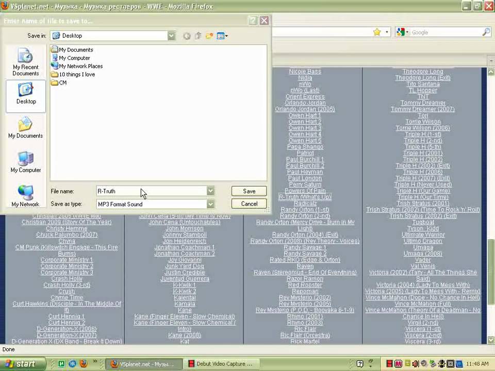Go back to last folder visited icon

point(187,36)
